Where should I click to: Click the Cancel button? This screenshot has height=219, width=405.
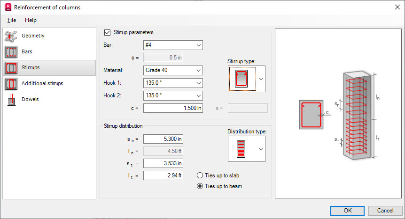[x=385, y=211]
